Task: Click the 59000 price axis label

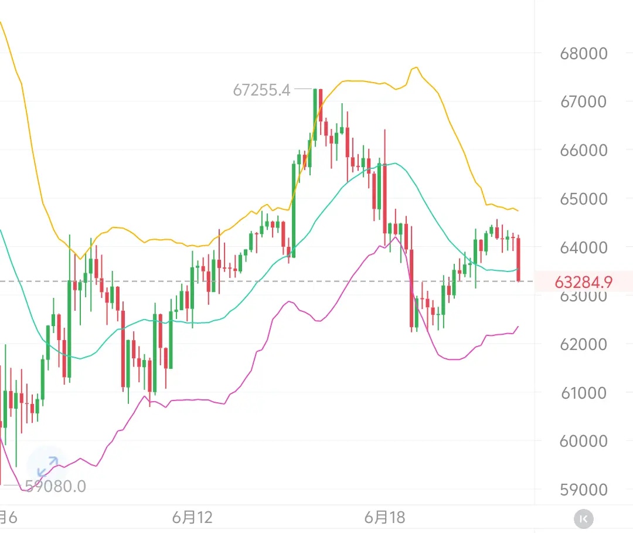Action: coord(583,490)
